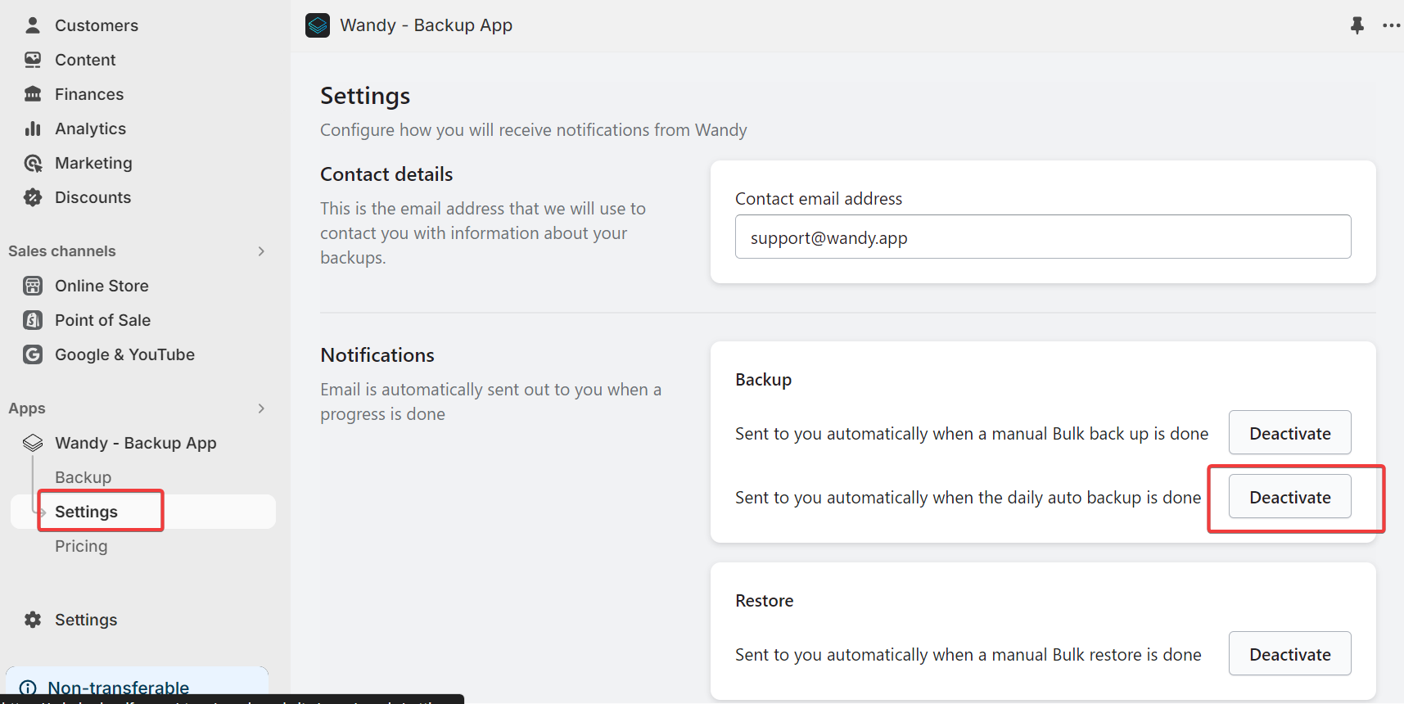The width and height of the screenshot is (1404, 704).
Task: Go to the Backup subpage
Action: click(x=83, y=477)
